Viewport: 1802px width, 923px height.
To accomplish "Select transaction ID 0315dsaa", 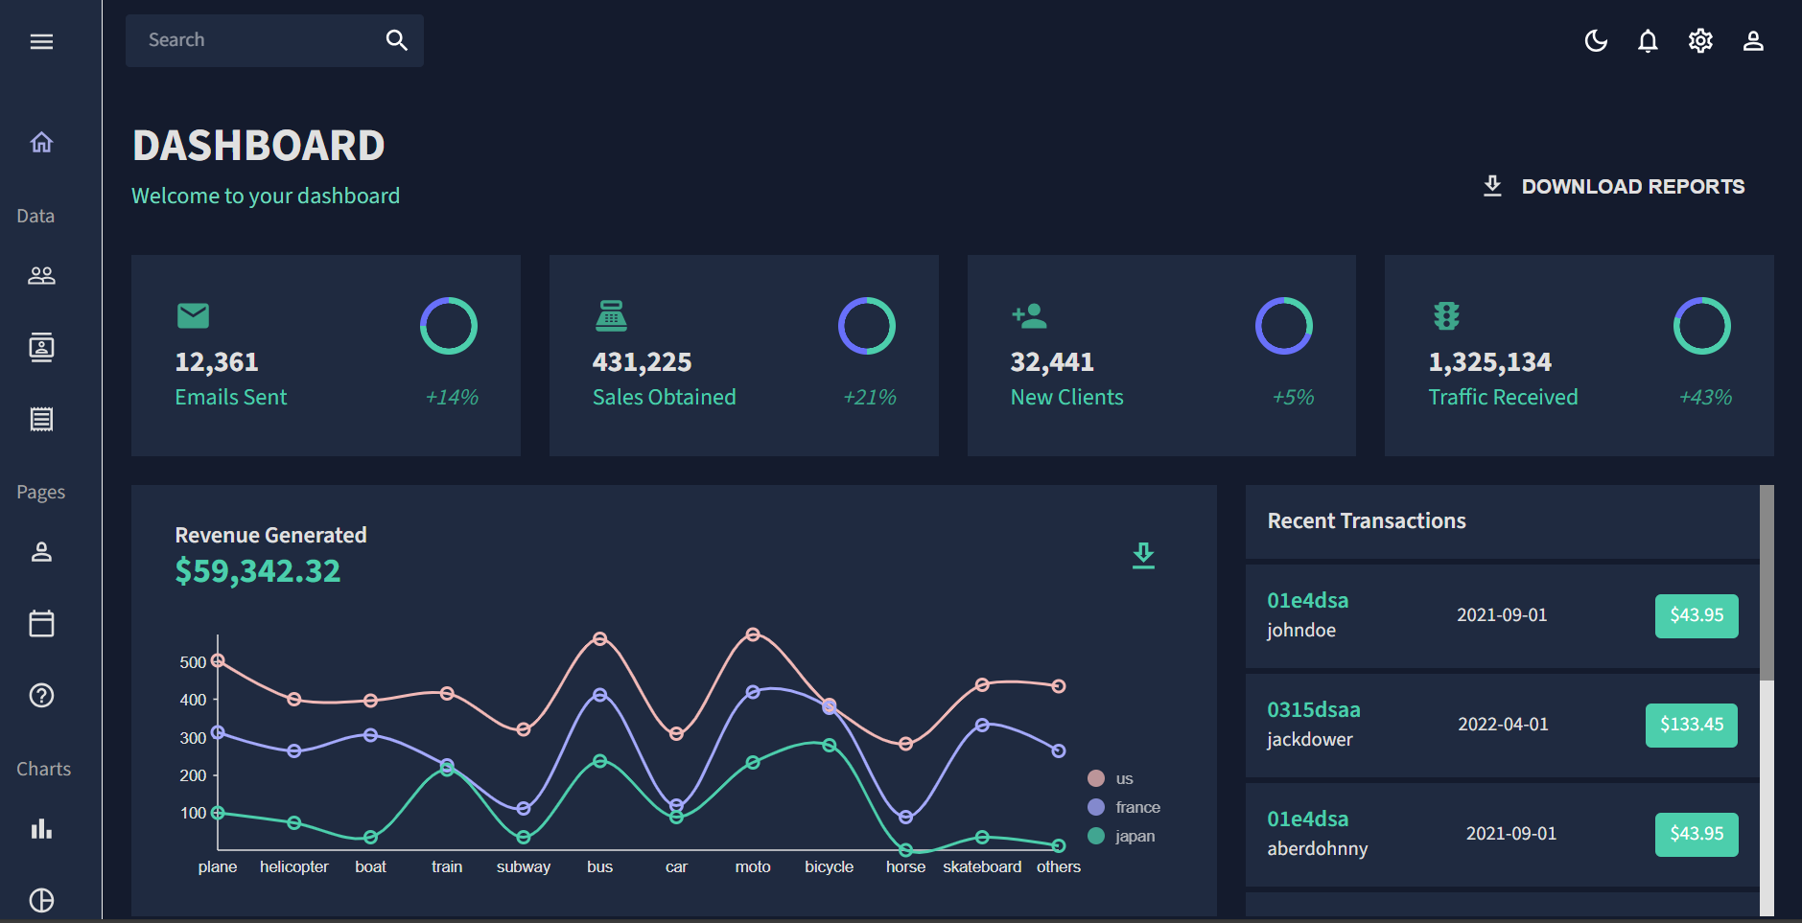I will (1313, 710).
